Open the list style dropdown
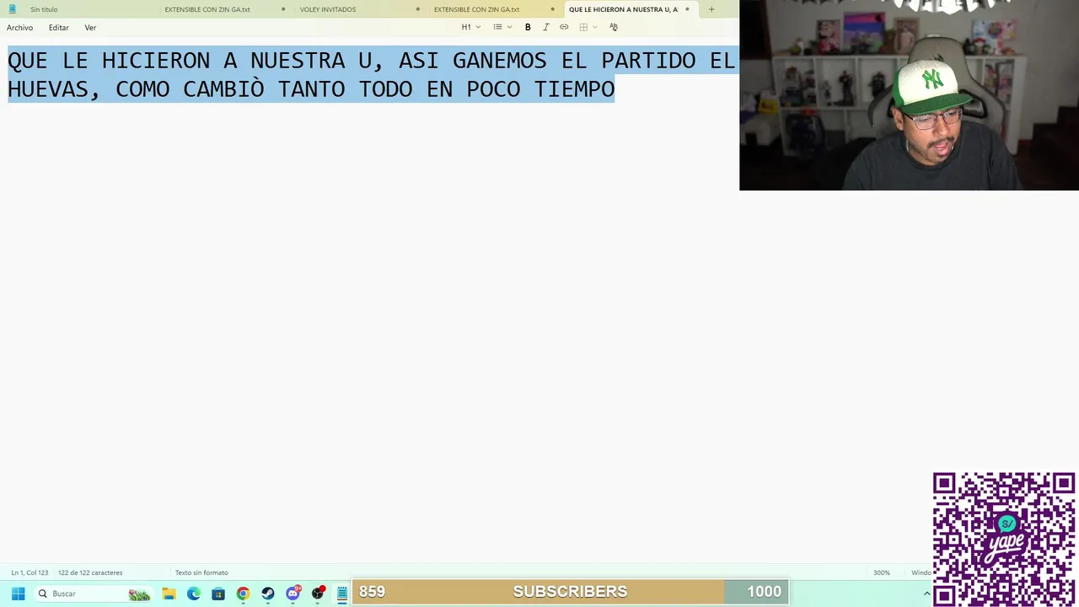This screenshot has width=1079, height=607. click(502, 27)
